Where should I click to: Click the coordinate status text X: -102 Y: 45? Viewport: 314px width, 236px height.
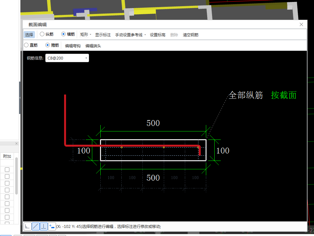coord(69,227)
